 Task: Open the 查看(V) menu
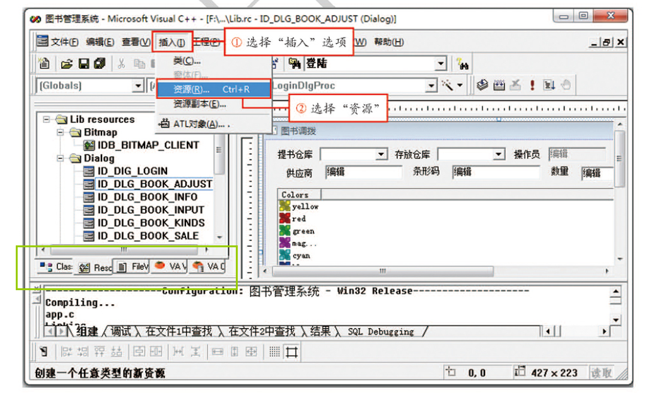tap(136, 42)
